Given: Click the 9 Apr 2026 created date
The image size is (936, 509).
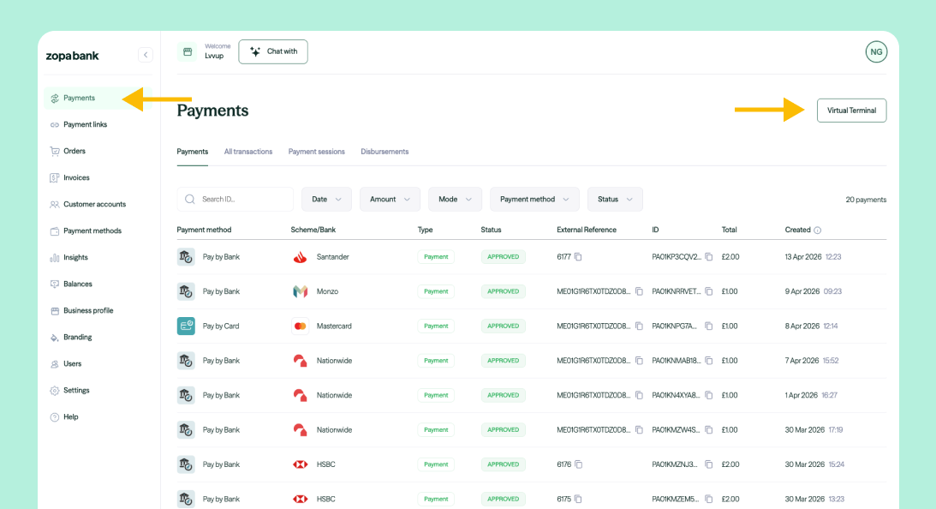Looking at the screenshot, I should tap(802, 291).
